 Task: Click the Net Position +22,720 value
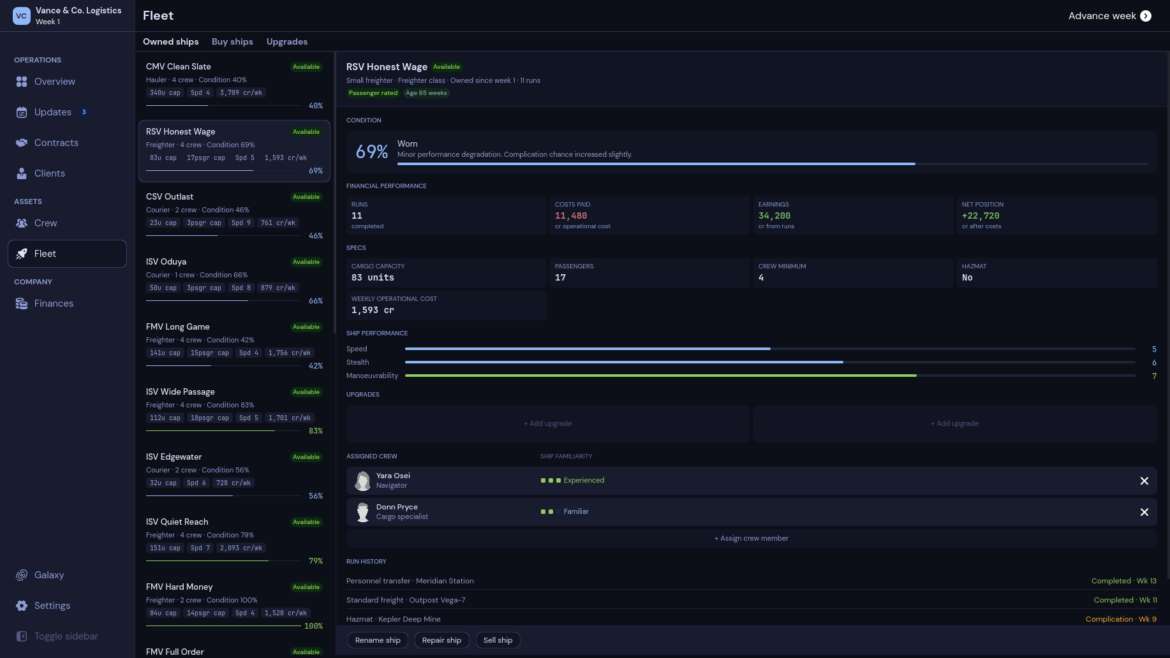click(981, 216)
